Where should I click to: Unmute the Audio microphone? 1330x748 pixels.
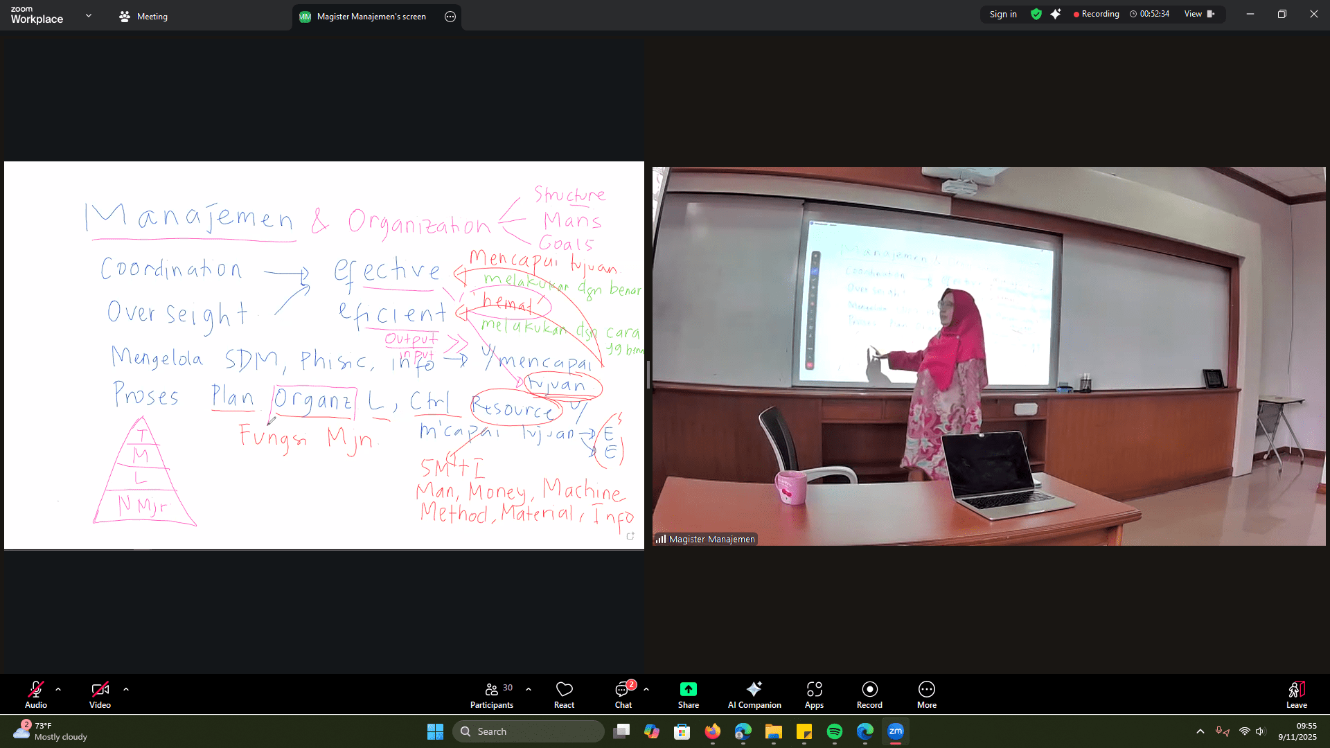pyautogui.click(x=36, y=694)
